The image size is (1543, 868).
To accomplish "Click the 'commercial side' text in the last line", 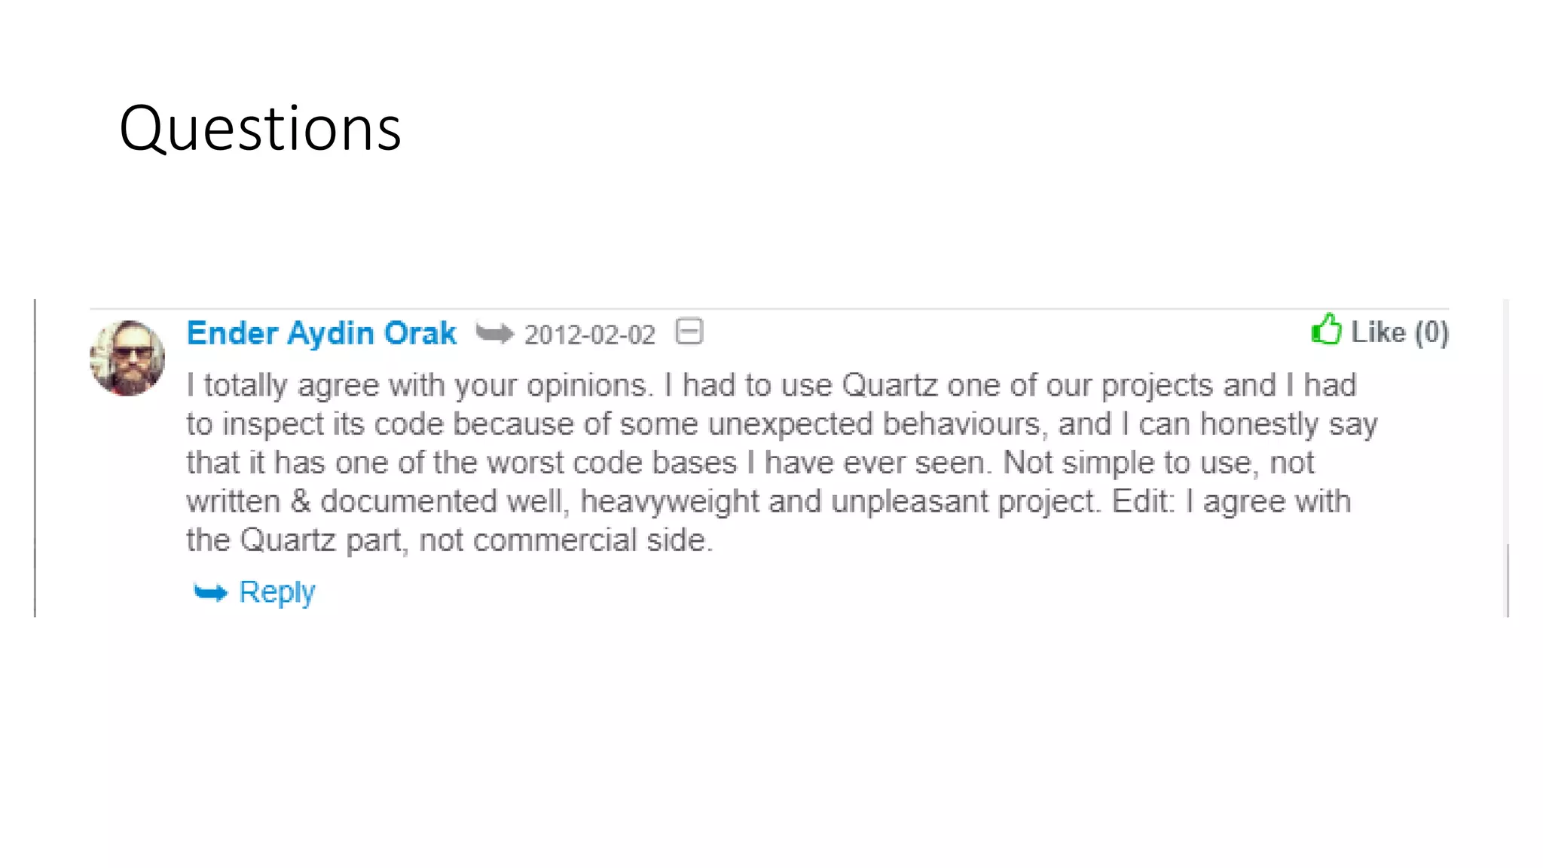I will pyautogui.click(x=592, y=539).
